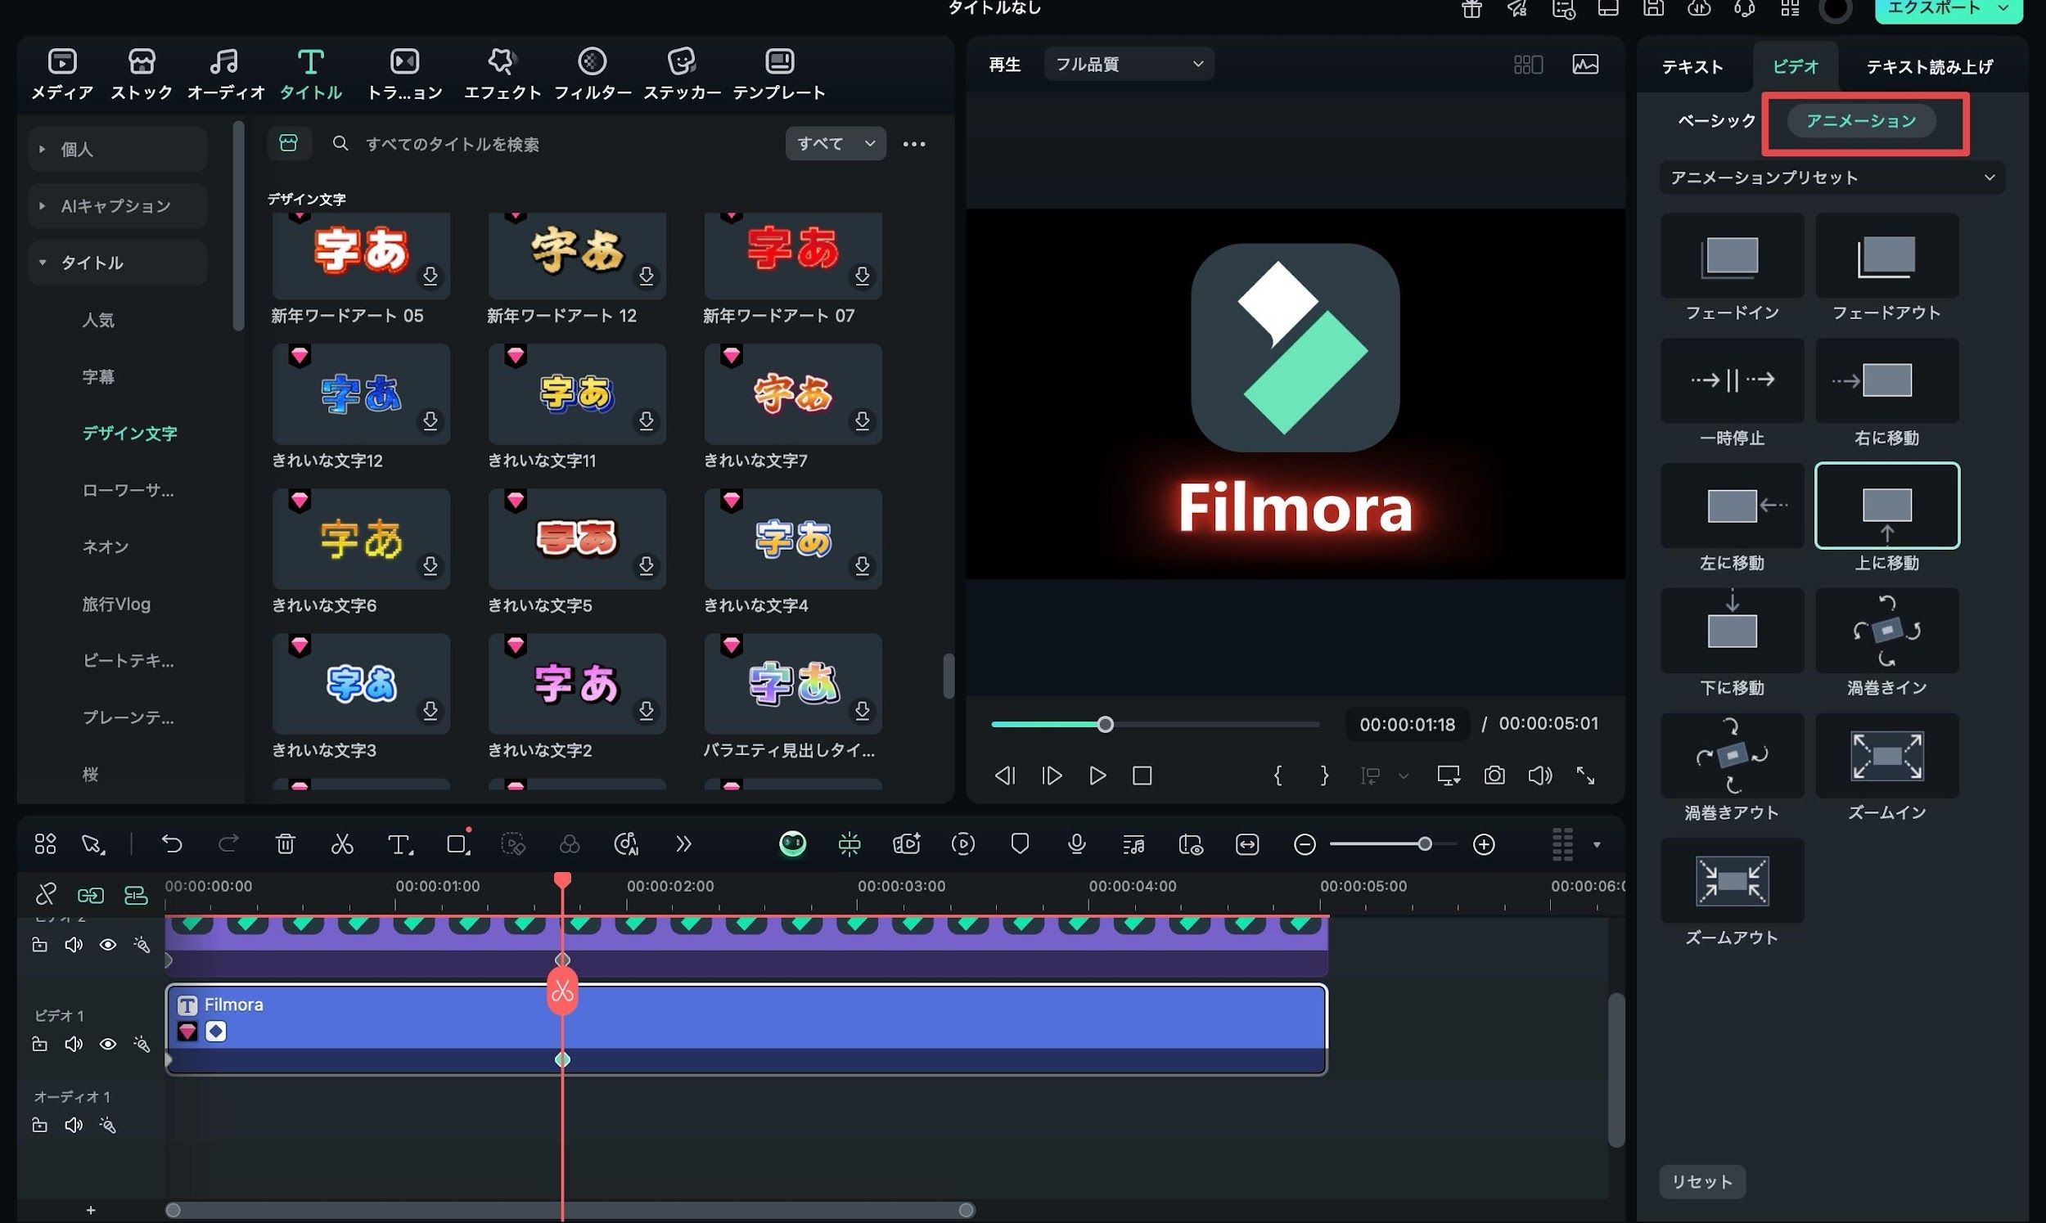
Task: Open the エフェクト effects tab
Action: click(502, 74)
